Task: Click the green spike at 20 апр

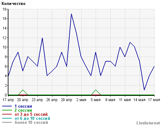Action: click(23, 90)
